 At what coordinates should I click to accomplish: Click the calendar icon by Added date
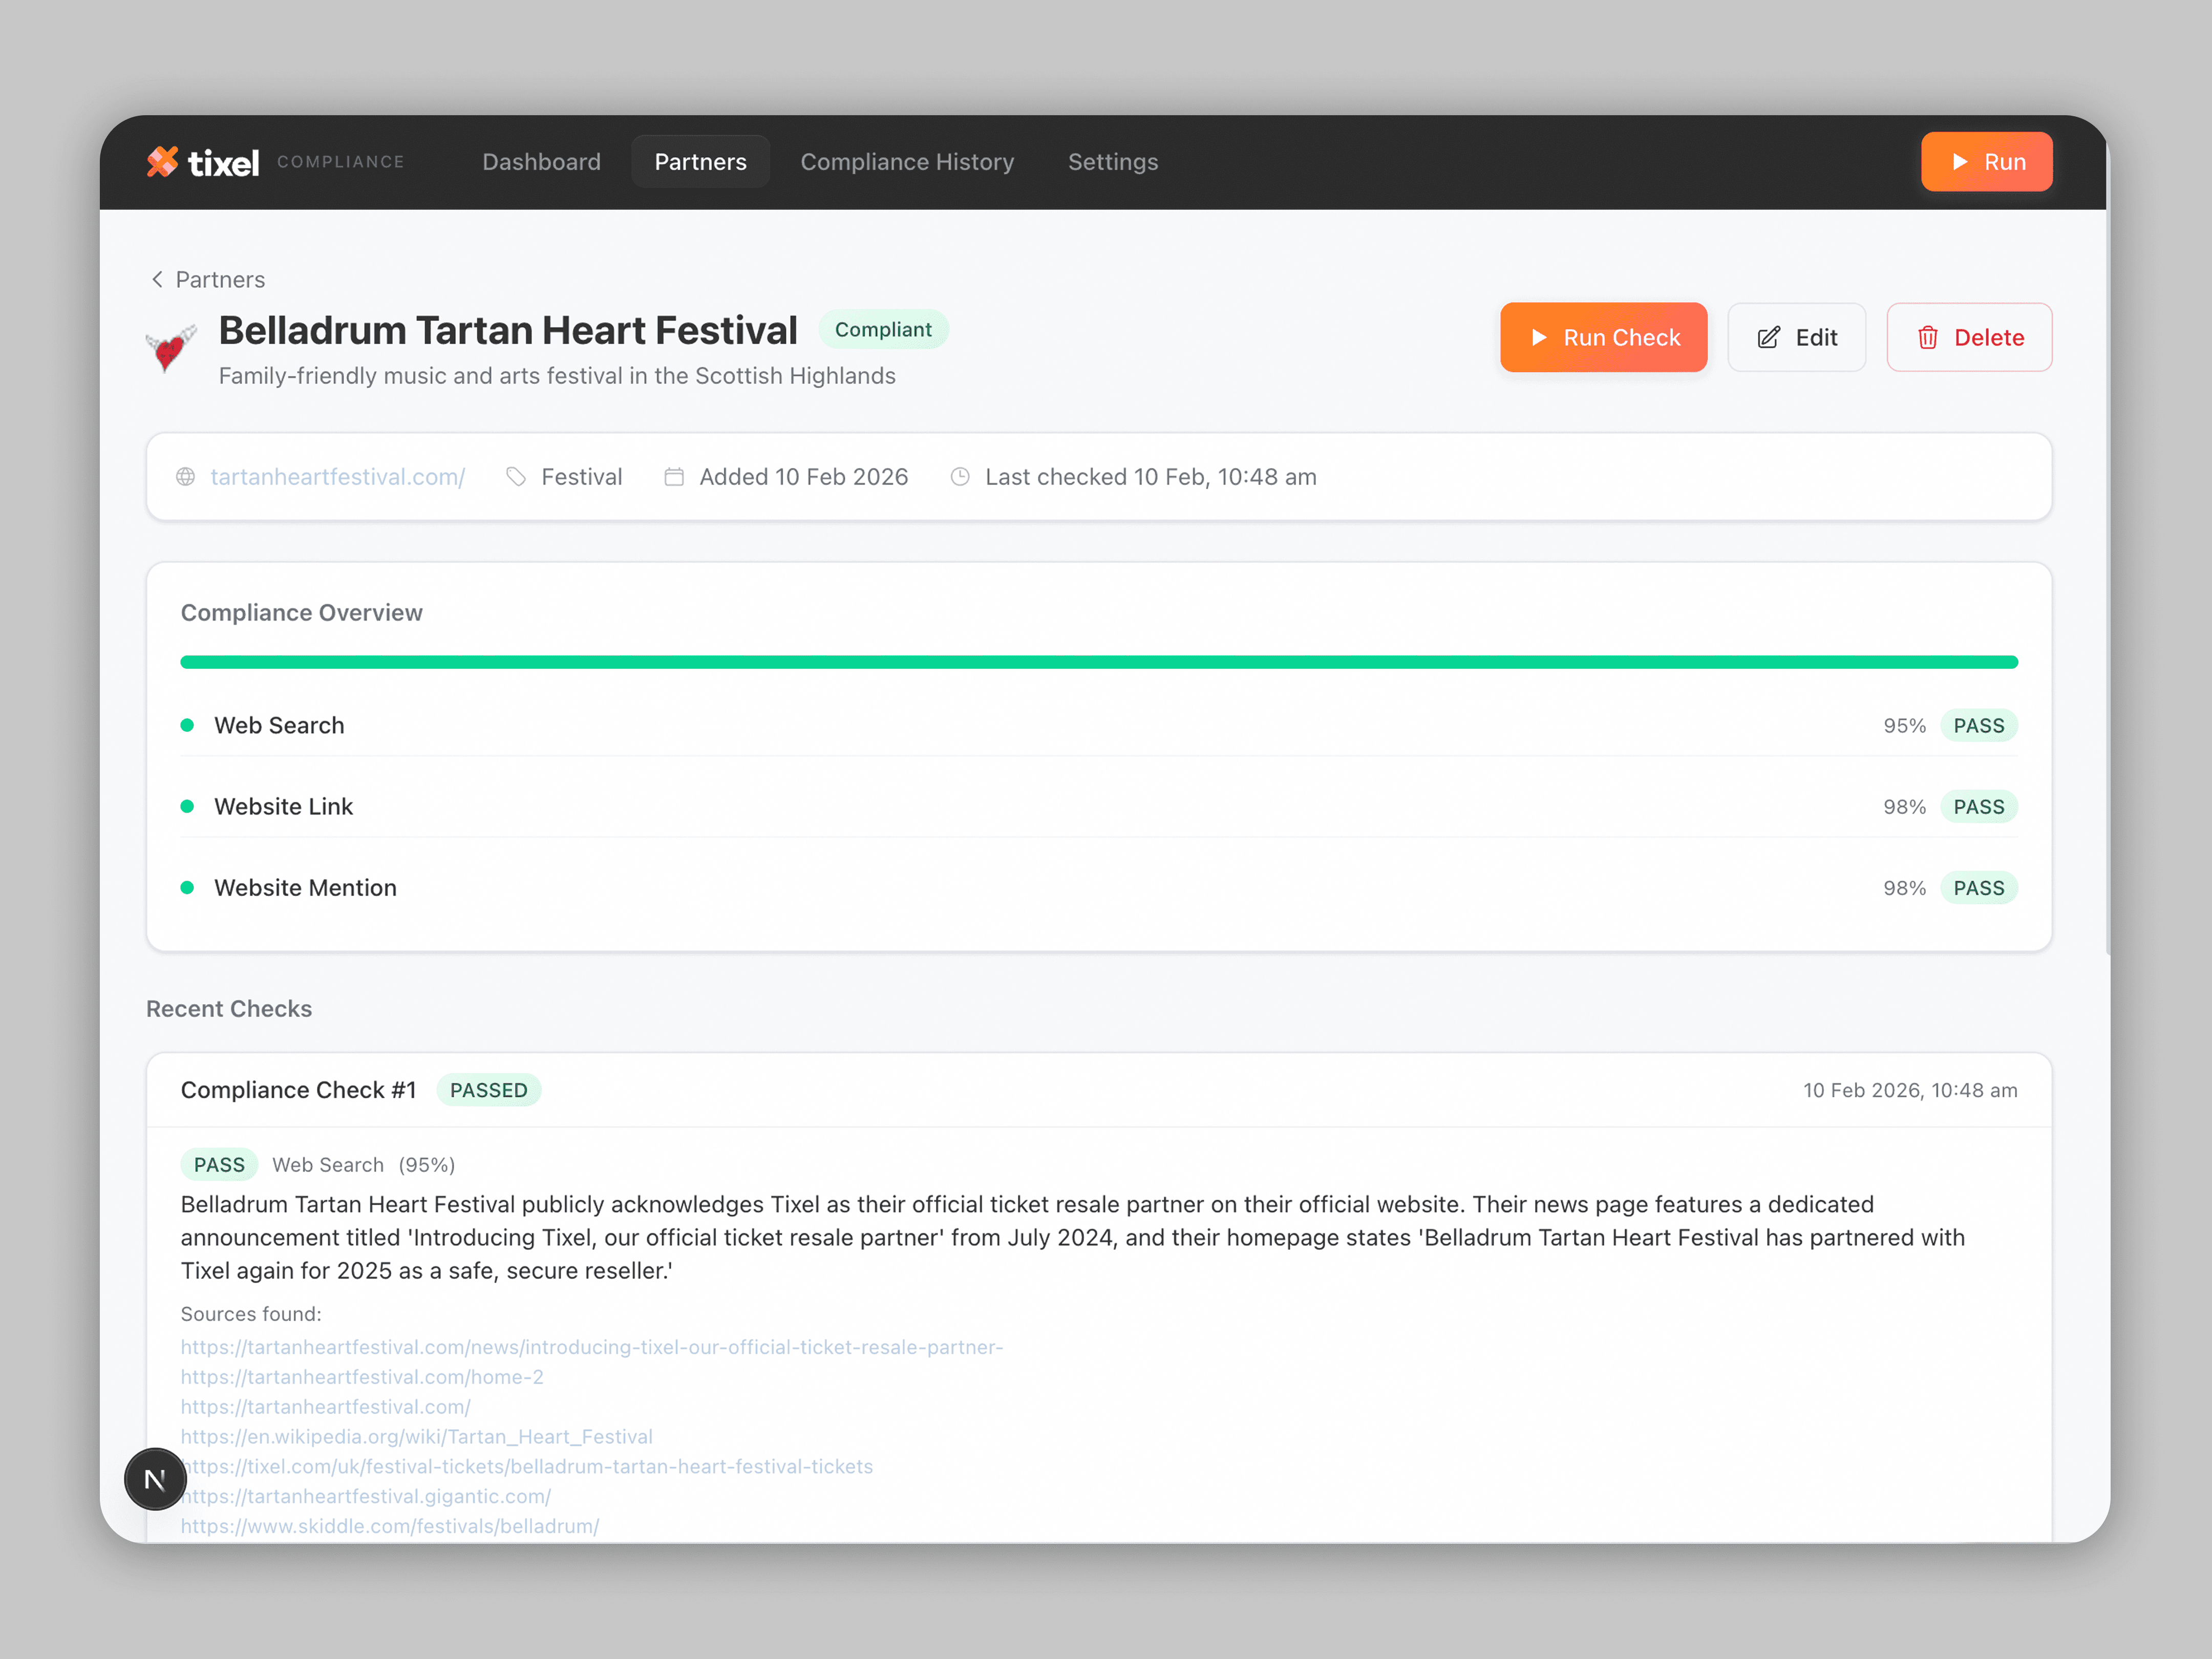(x=674, y=477)
